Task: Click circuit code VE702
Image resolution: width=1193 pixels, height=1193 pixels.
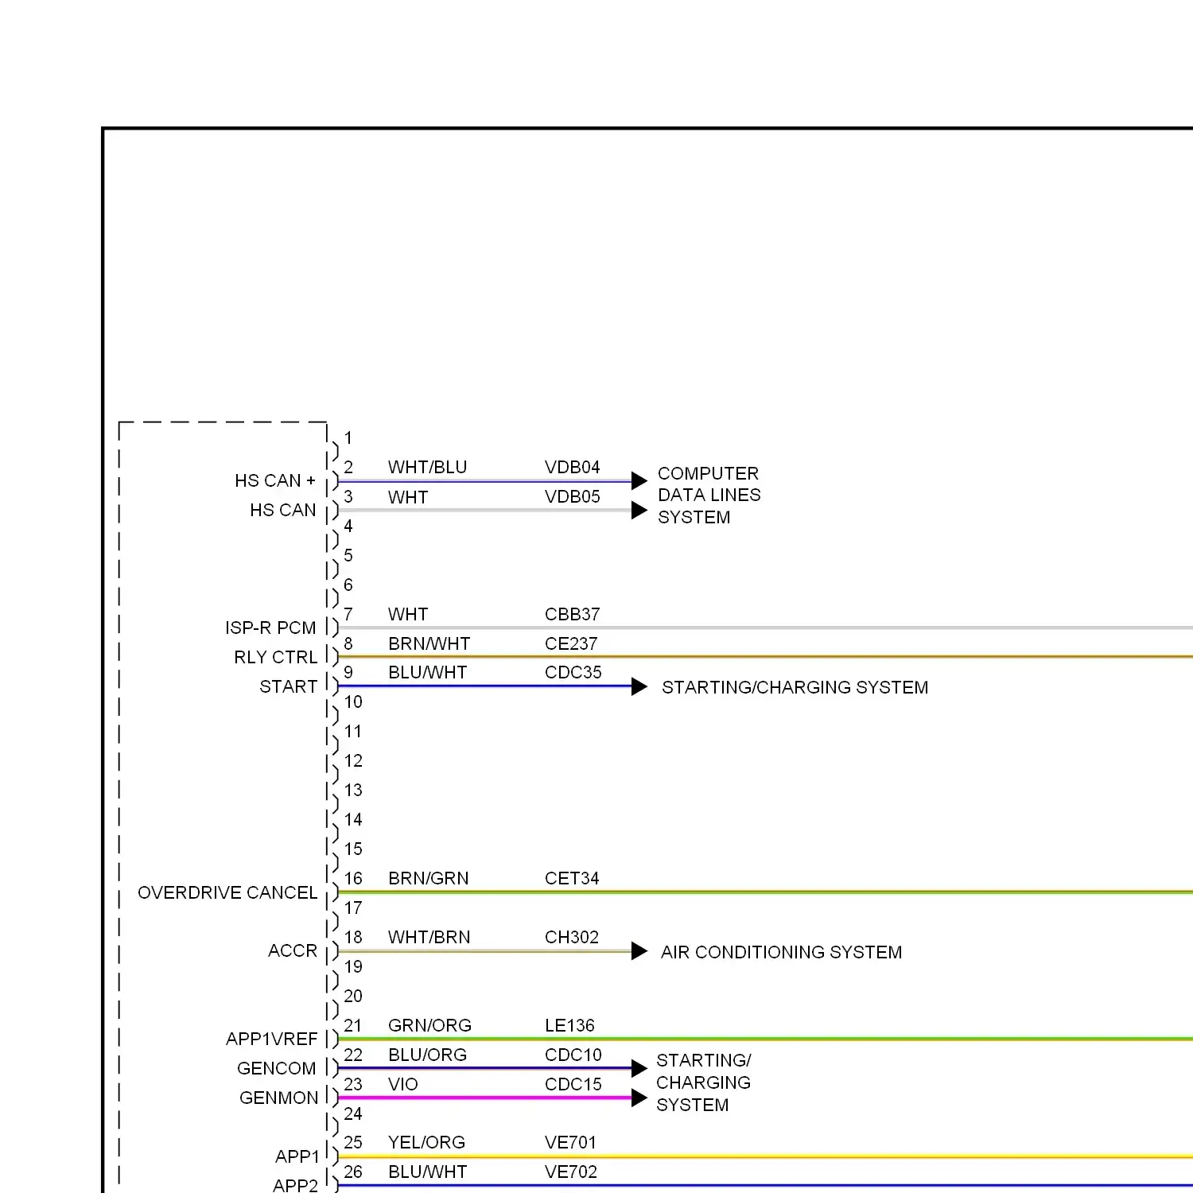Action: click(x=570, y=1172)
